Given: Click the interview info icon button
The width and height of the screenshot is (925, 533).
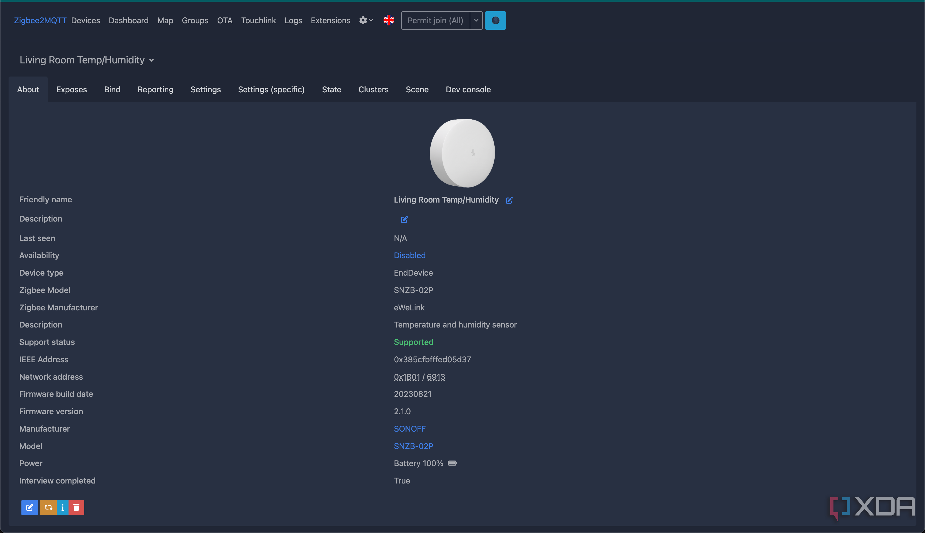Looking at the screenshot, I should 63,507.
